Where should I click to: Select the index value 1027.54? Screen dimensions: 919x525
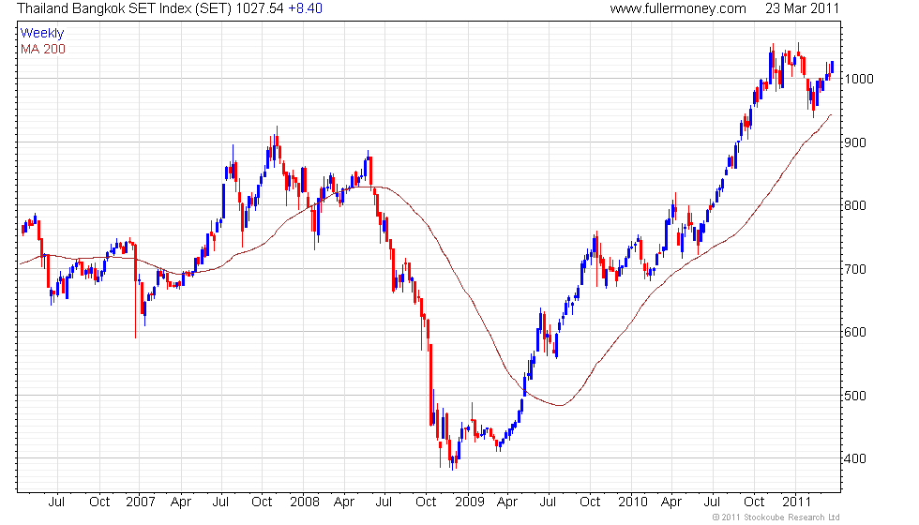(260, 8)
